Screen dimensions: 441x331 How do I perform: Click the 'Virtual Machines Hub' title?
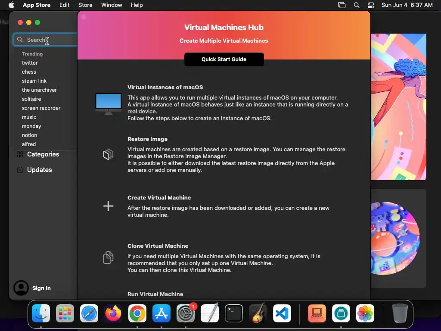[224, 27]
